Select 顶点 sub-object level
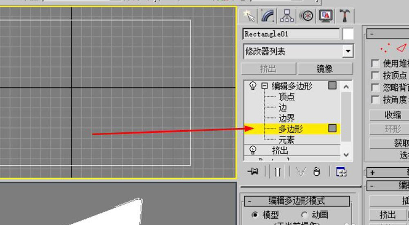Viewport: 409px width, 225px height. pos(286,97)
